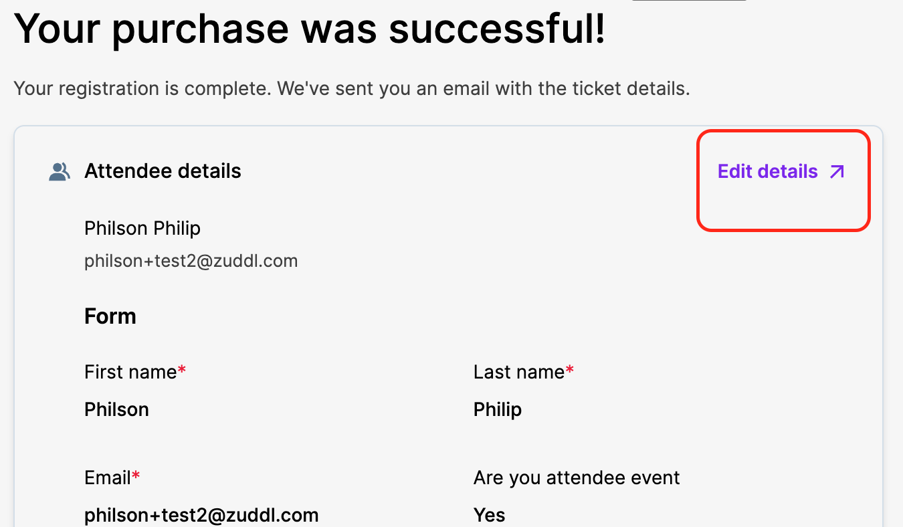
Task: Click the people icon beside Attendee details
Action: (60, 172)
